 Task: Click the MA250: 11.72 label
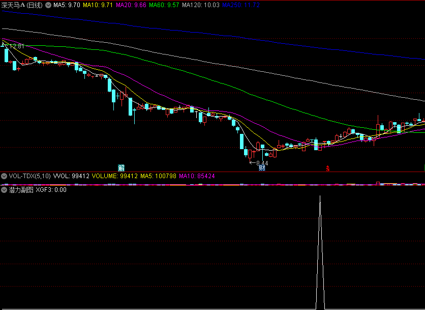click(241, 5)
